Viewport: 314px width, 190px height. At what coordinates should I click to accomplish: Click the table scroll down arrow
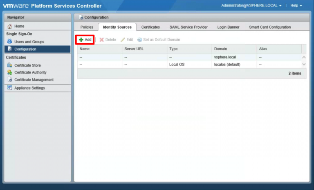(304, 64)
